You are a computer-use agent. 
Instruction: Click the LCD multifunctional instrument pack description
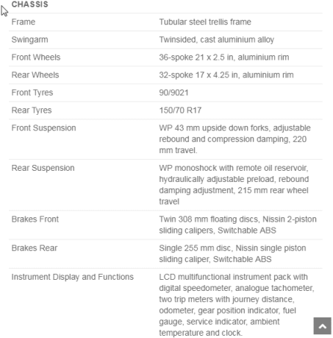coord(237,305)
